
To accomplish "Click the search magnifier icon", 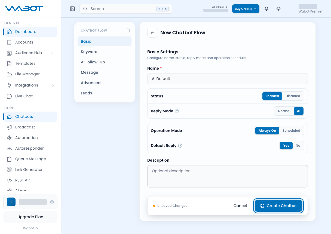I will coord(85,9).
